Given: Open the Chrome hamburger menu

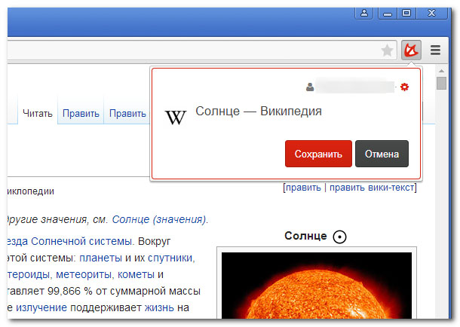Looking at the screenshot, I should [435, 50].
